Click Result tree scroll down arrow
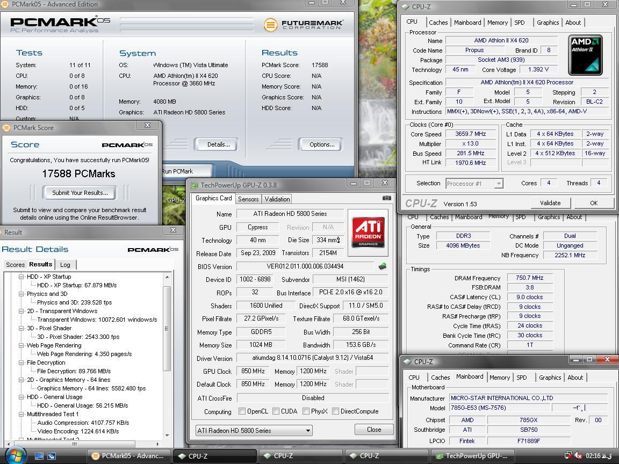The image size is (619, 464). click(167, 435)
